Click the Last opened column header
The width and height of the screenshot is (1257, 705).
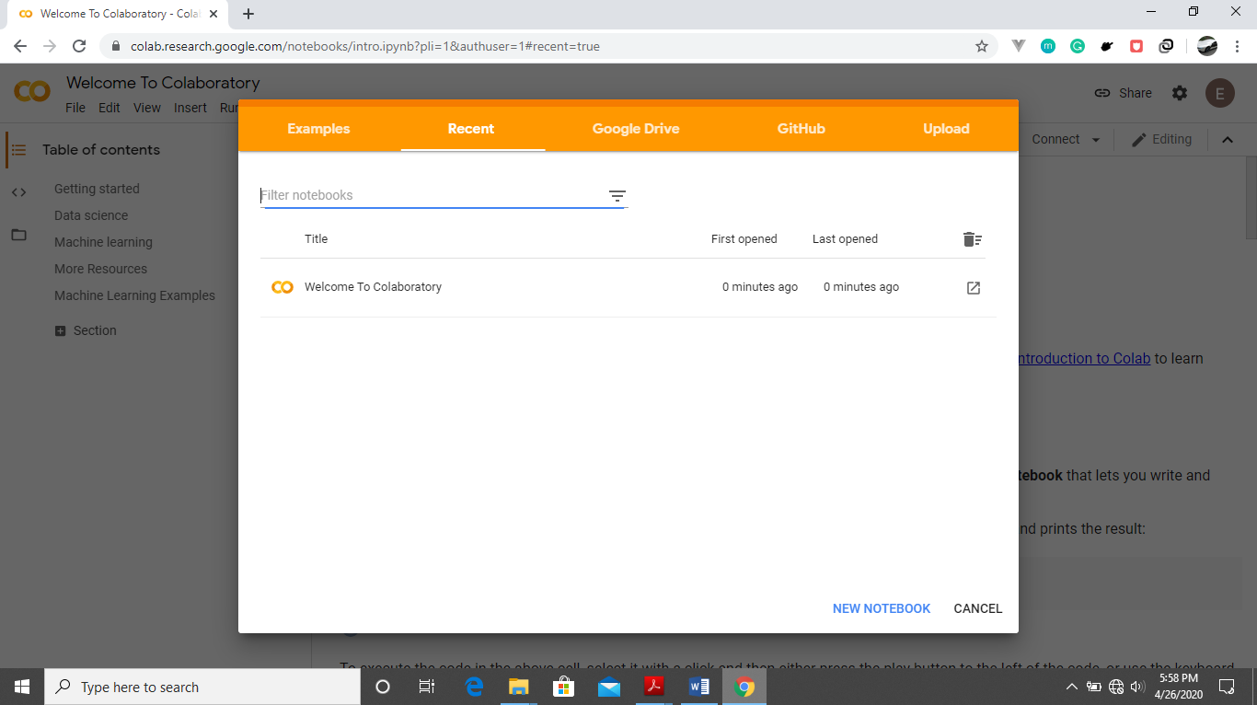tap(845, 239)
